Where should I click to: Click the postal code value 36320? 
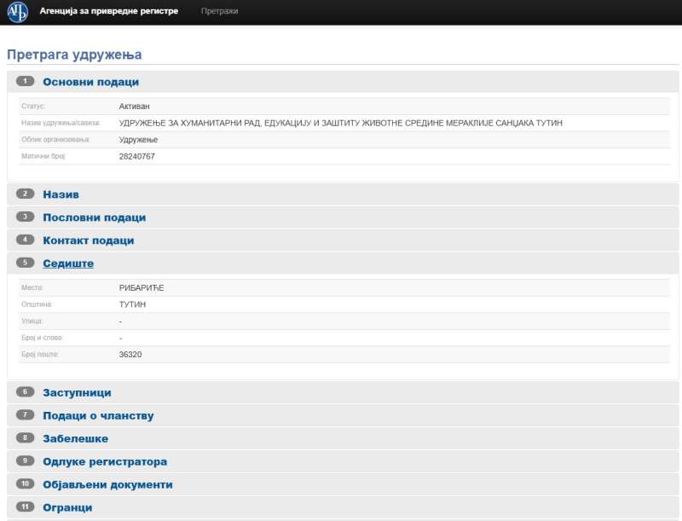pos(130,354)
